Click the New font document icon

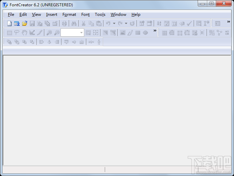tap(9, 23)
